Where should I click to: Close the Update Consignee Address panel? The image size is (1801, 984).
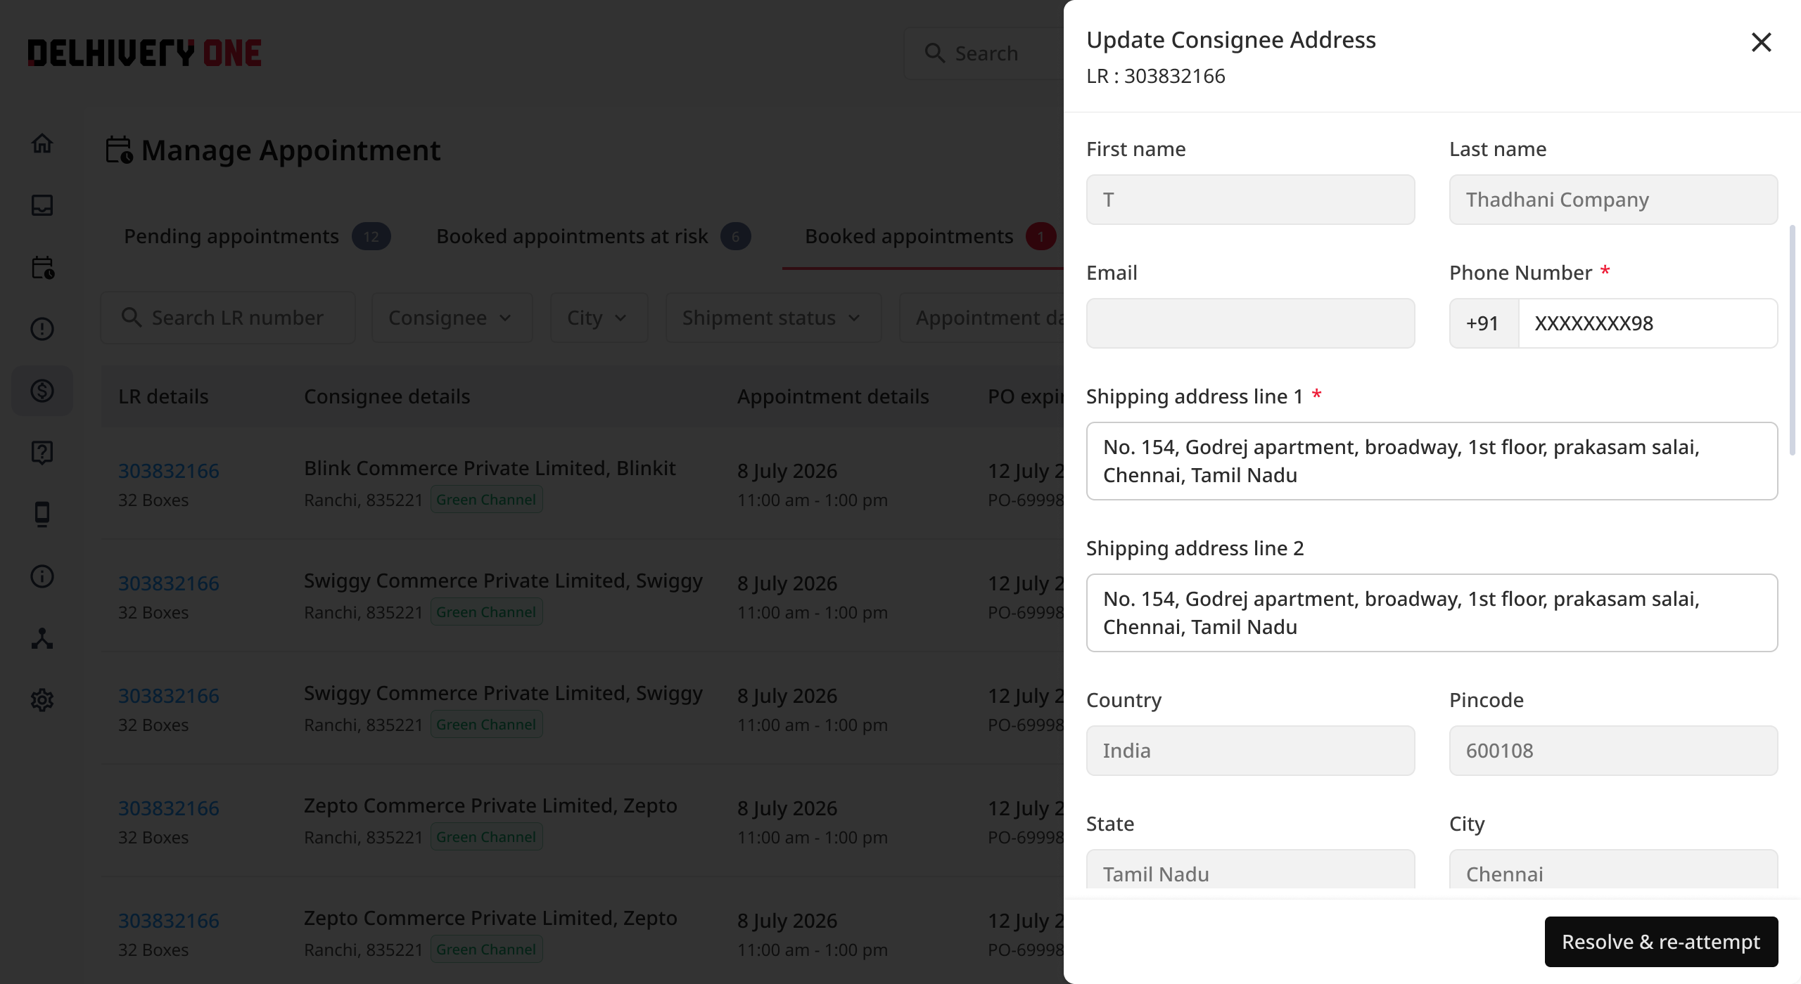[x=1761, y=42]
